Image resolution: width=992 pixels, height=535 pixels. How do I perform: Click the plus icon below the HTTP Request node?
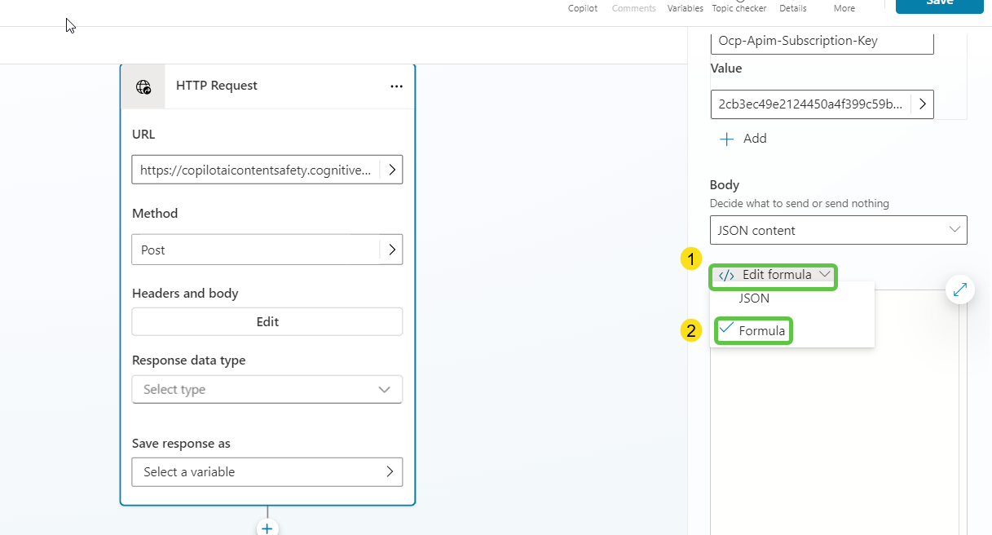click(x=267, y=528)
